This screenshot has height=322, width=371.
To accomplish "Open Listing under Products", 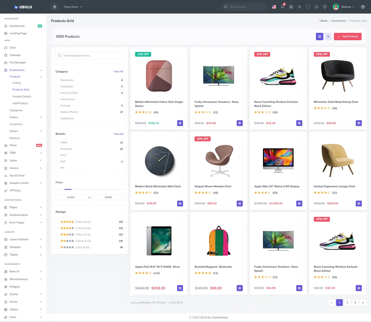I will coord(17,83).
